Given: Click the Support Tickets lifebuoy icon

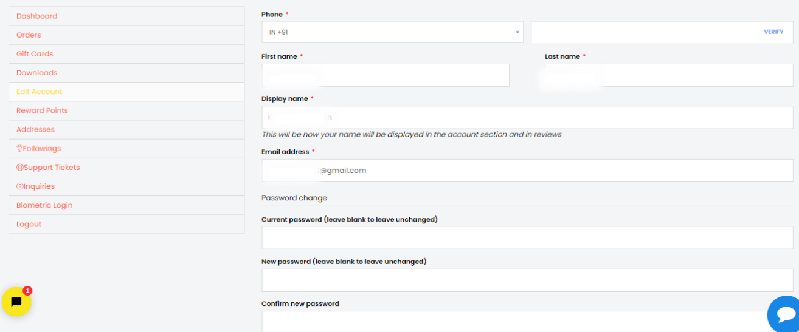Looking at the screenshot, I should (19, 168).
